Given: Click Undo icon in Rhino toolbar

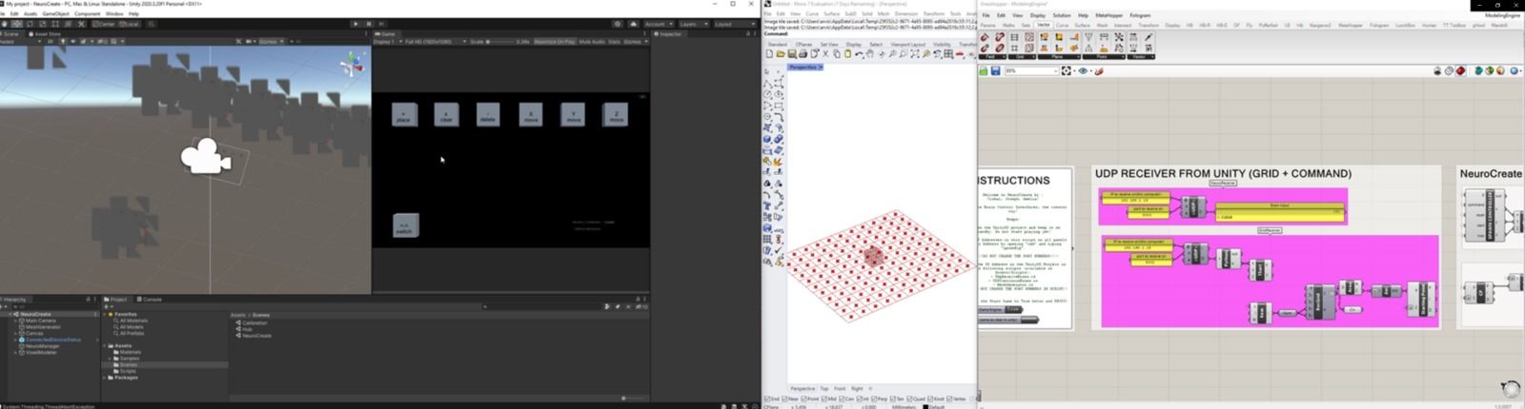Looking at the screenshot, I should click(859, 54).
